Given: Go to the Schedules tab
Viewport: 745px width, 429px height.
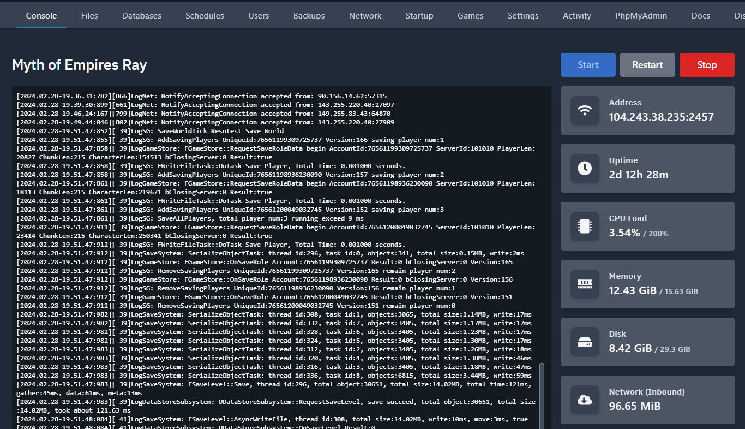Looking at the screenshot, I should tap(205, 15).
